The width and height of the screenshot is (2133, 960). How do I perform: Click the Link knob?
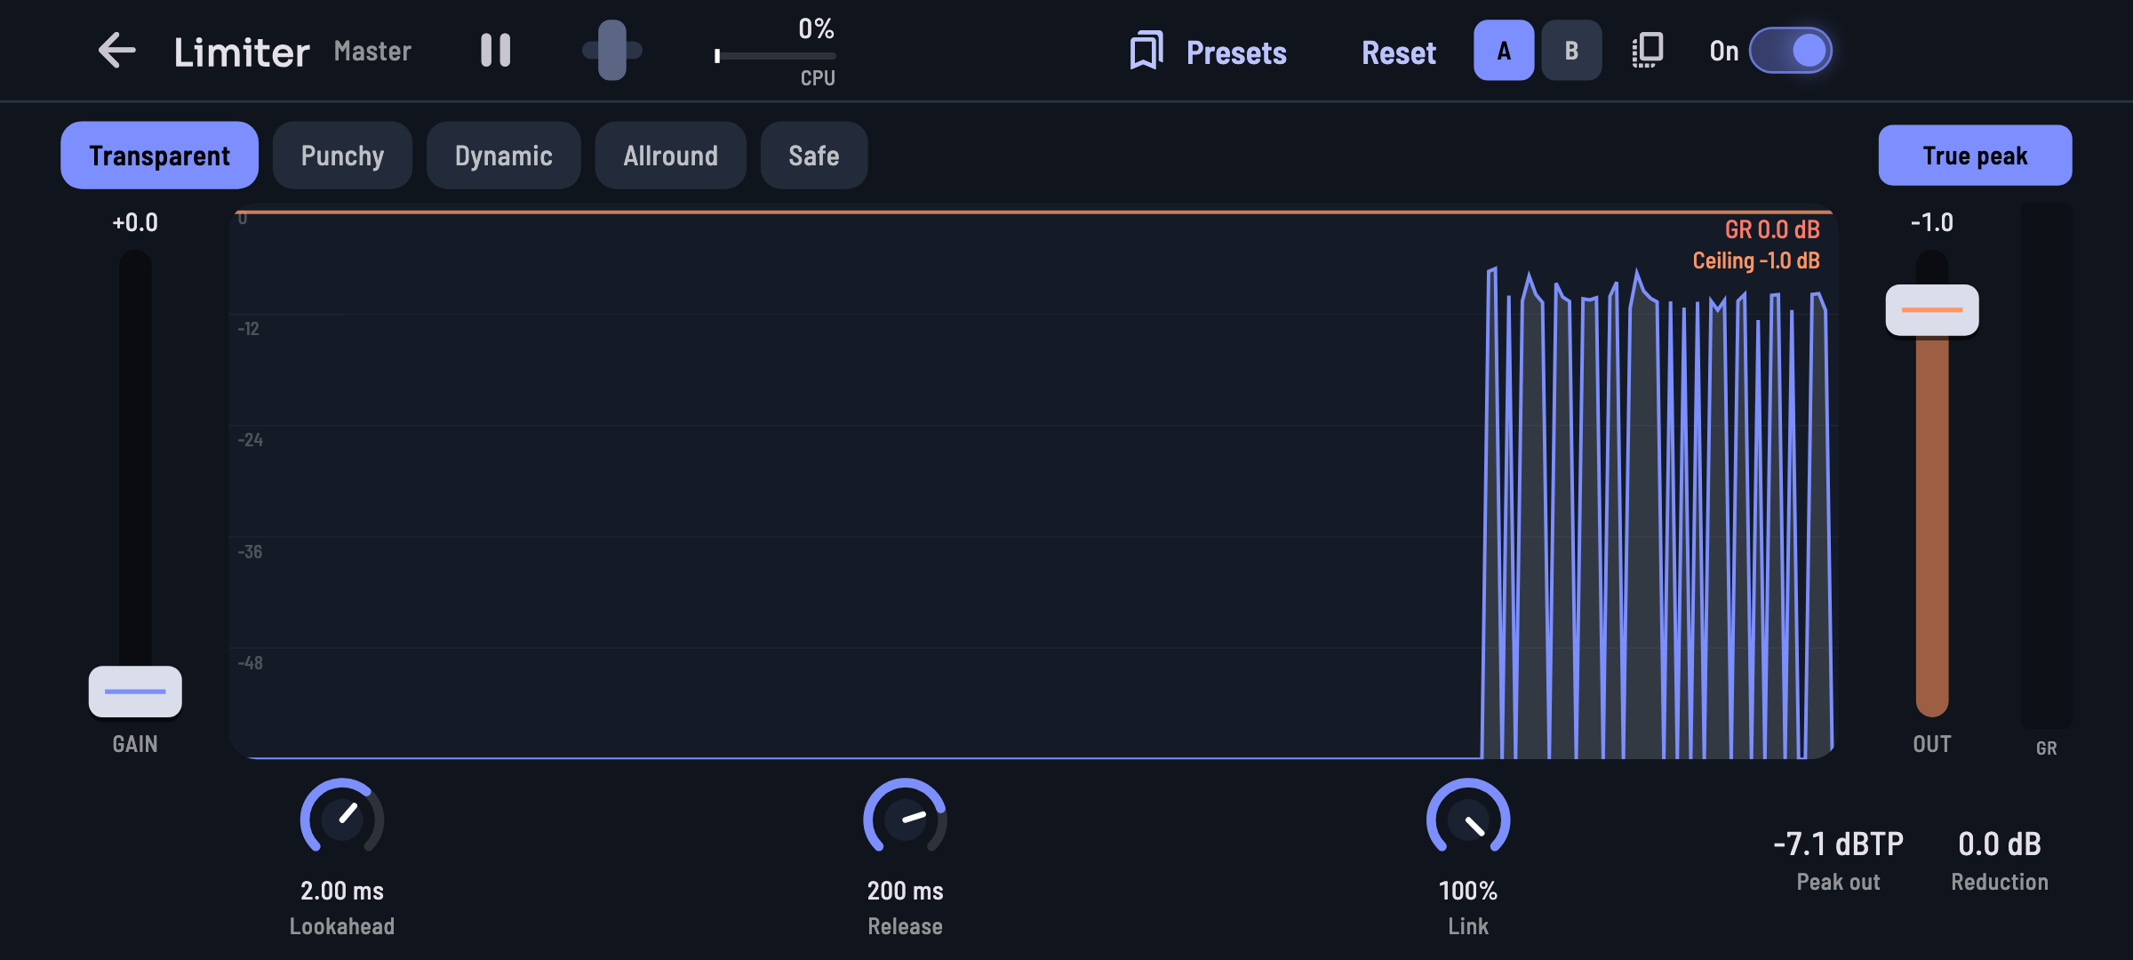(1468, 819)
